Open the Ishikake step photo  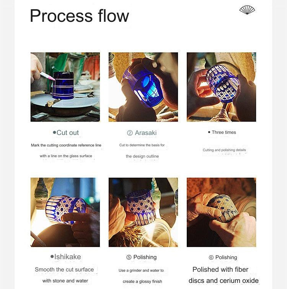point(65,212)
